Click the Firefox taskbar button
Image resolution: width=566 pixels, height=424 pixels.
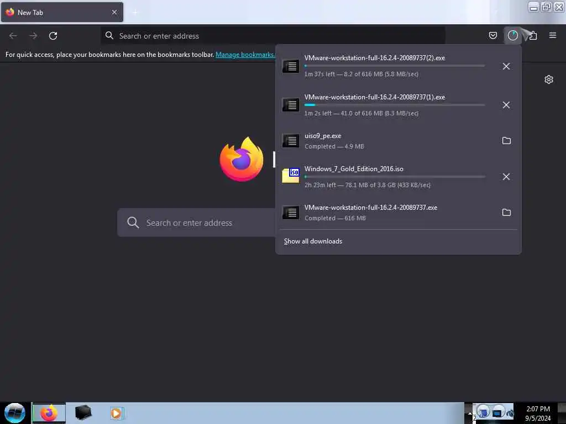click(x=49, y=413)
